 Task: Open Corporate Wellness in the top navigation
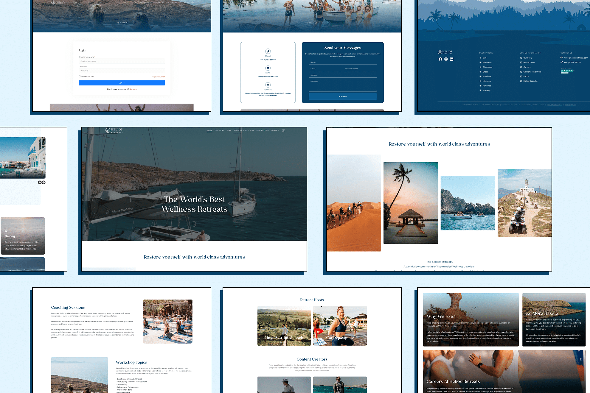pyautogui.click(x=244, y=130)
